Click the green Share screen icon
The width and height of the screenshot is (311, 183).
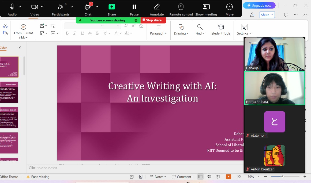(112, 7)
